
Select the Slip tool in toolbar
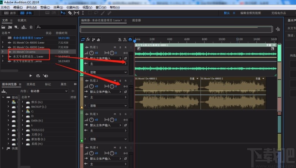(76, 13)
